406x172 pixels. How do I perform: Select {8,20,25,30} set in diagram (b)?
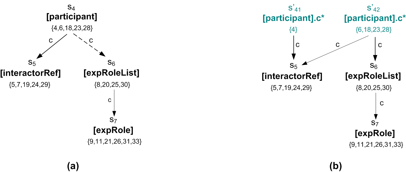click(x=373, y=88)
